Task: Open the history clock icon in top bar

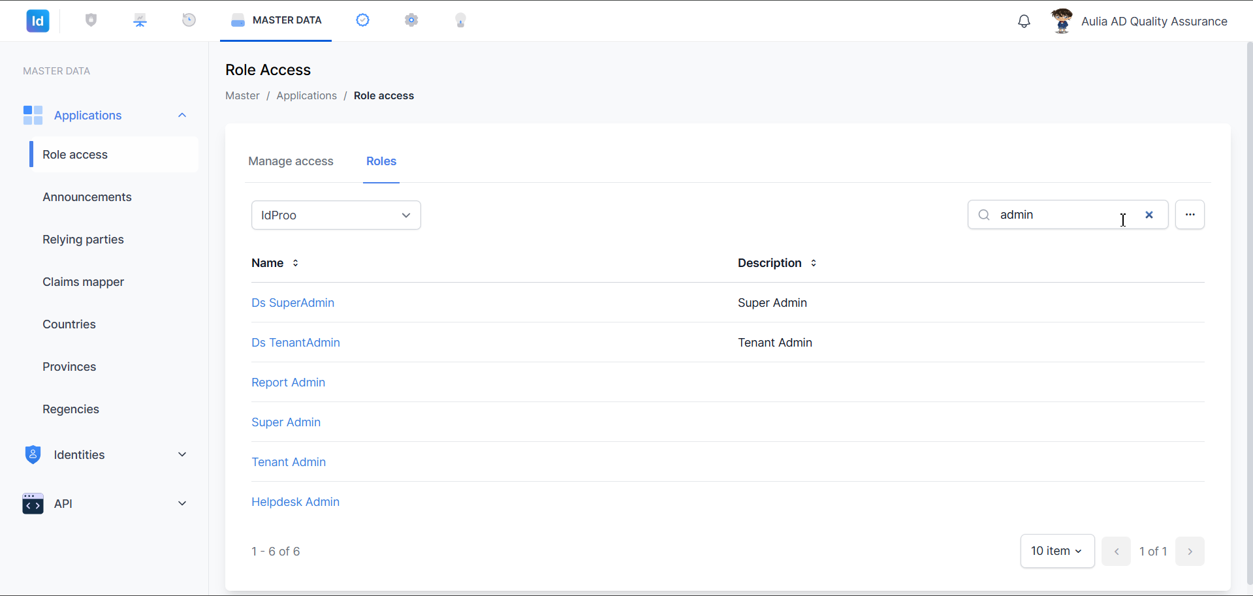Action: [x=189, y=20]
